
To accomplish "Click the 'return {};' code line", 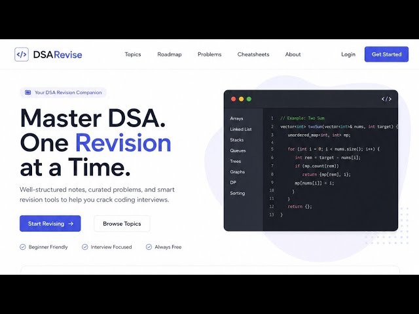I will (x=300, y=207).
